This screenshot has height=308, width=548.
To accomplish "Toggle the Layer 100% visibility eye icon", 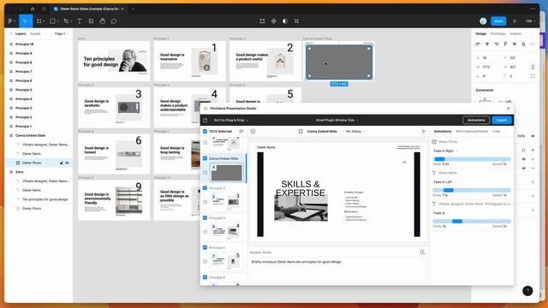I will (533, 136).
